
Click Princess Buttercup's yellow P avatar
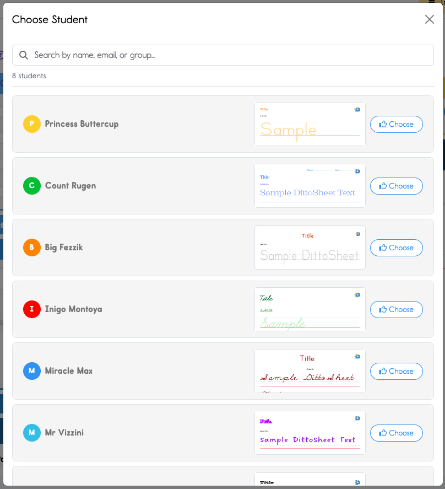pos(31,124)
